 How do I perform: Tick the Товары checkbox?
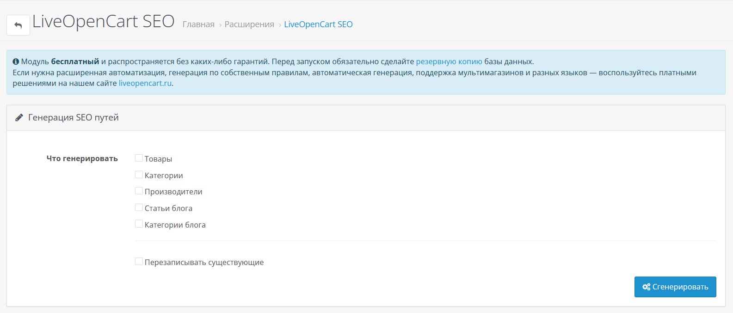click(x=139, y=158)
